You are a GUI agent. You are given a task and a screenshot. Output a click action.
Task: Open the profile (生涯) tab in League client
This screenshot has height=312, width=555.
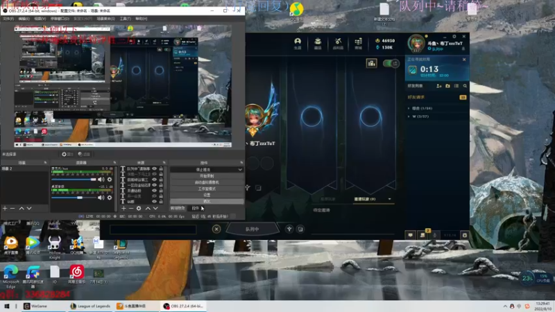click(x=298, y=43)
